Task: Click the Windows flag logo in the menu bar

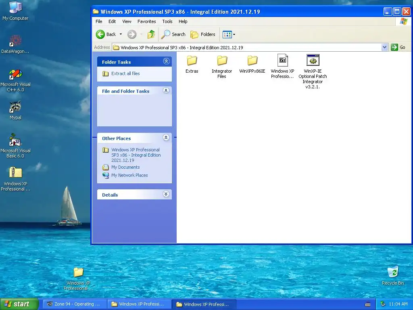Action: pos(403,21)
